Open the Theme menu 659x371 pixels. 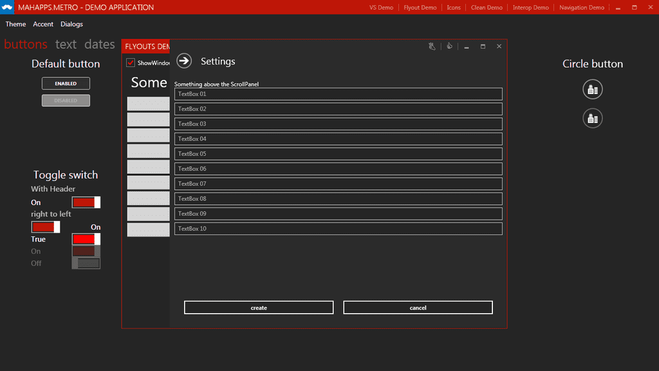tap(15, 24)
